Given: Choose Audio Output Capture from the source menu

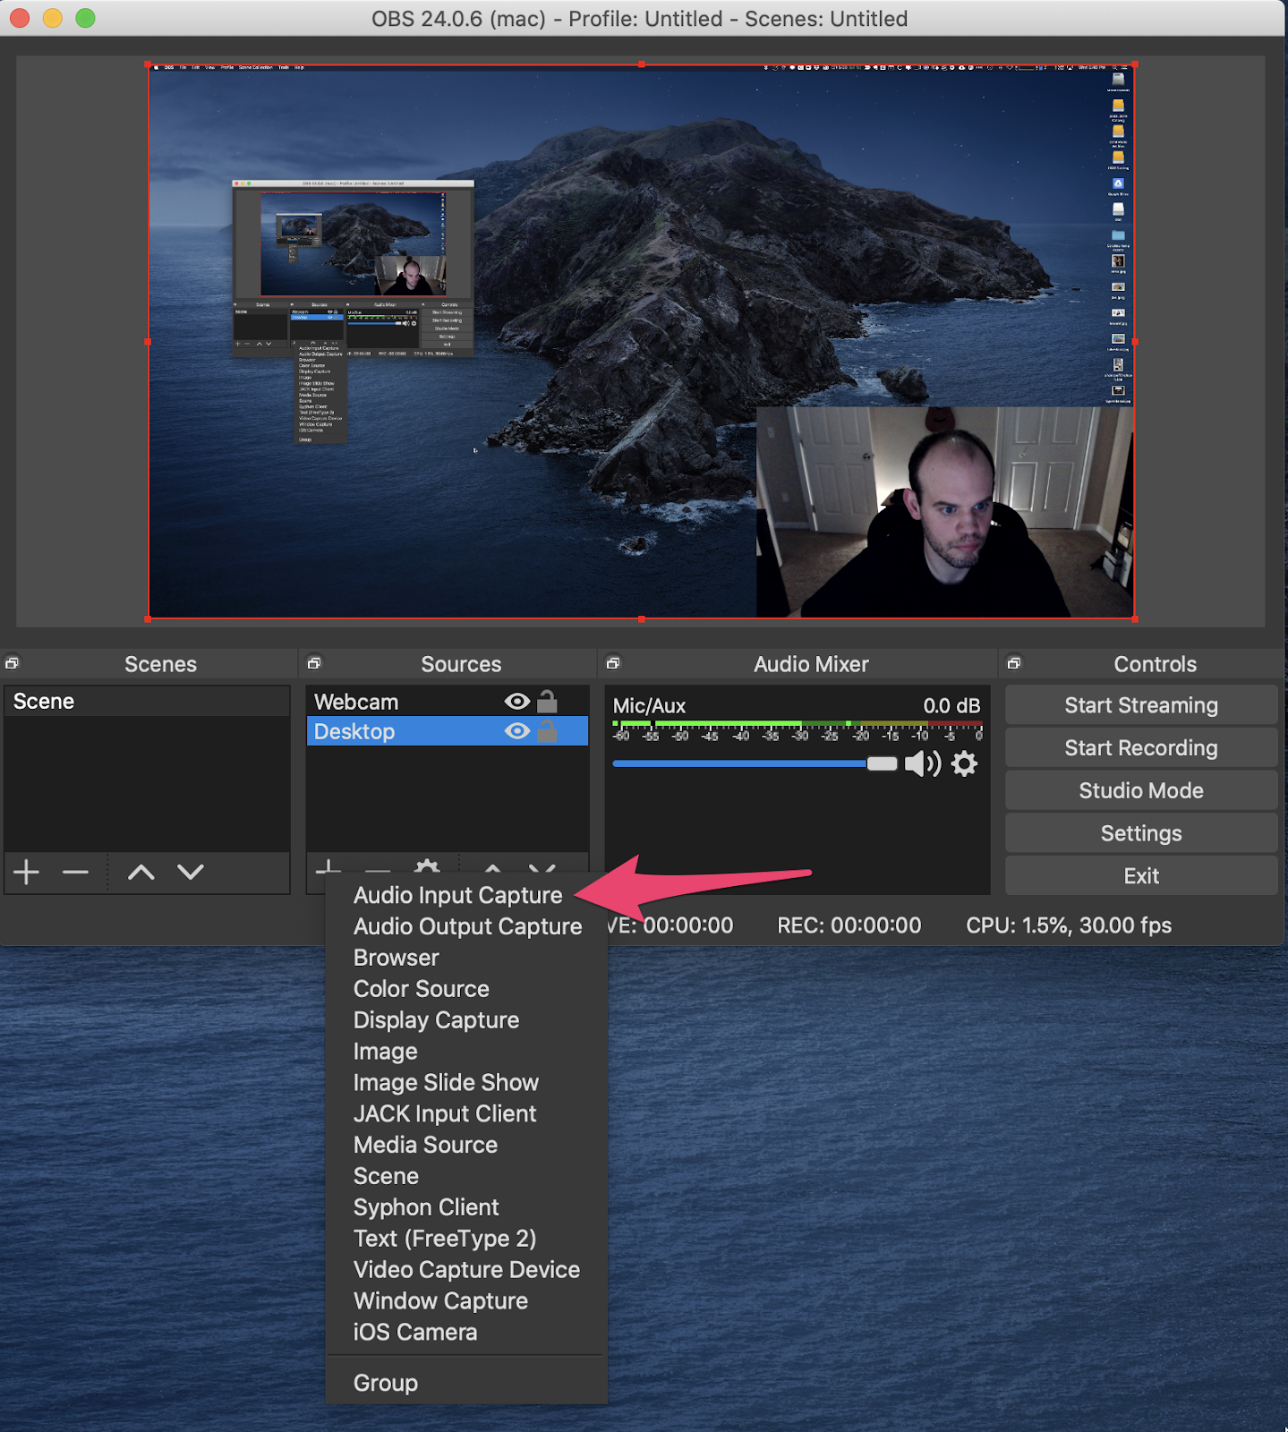Looking at the screenshot, I should click(467, 926).
